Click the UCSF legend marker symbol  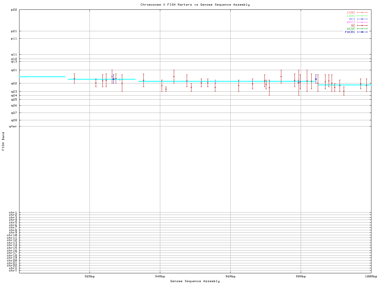362,29
